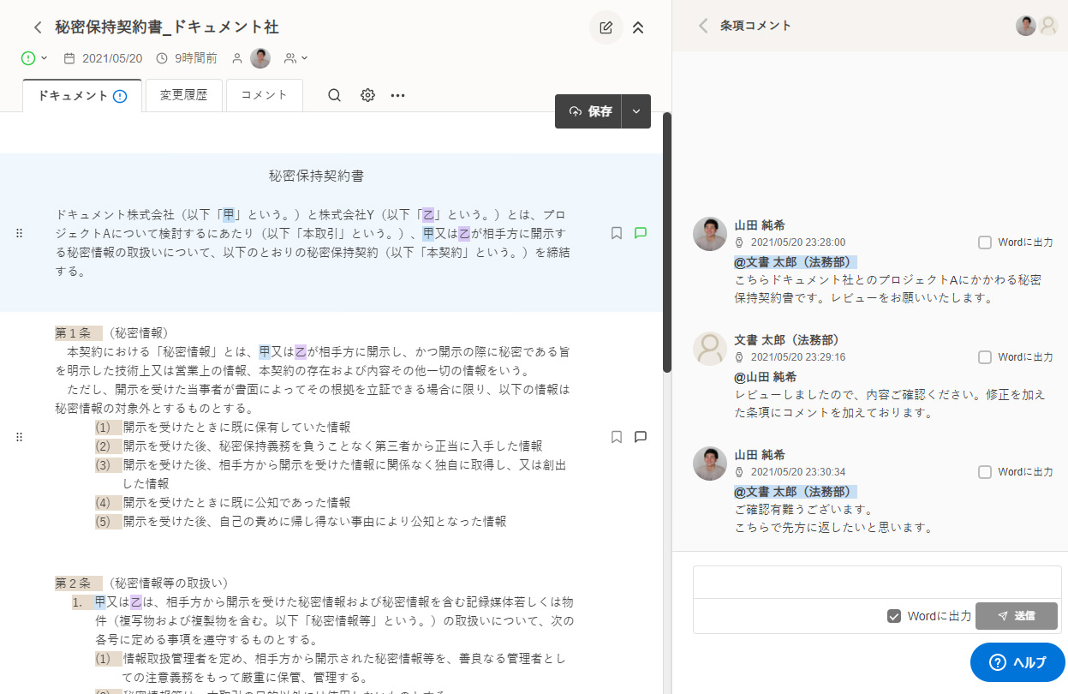The height and width of the screenshot is (694, 1068).
Task: Open the green comment icon on the preamble
Action: pyautogui.click(x=640, y=232)
